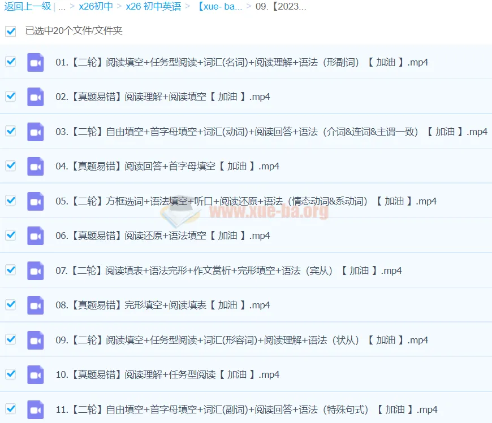Toggle the checkbox for file 11

point(11,408)
